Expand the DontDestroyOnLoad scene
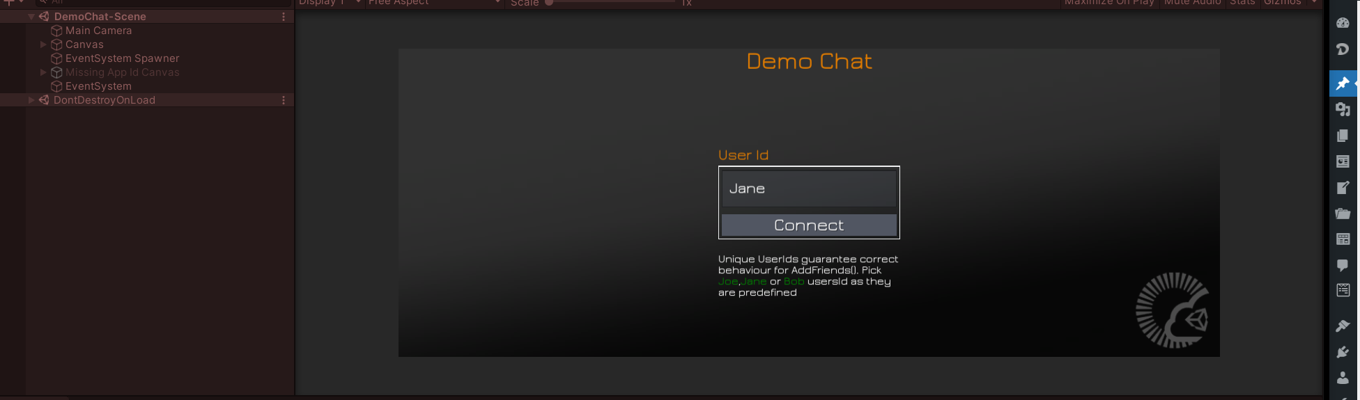Image resolution: width=1360 pixels, height=400 pixels. coord(31,100)
